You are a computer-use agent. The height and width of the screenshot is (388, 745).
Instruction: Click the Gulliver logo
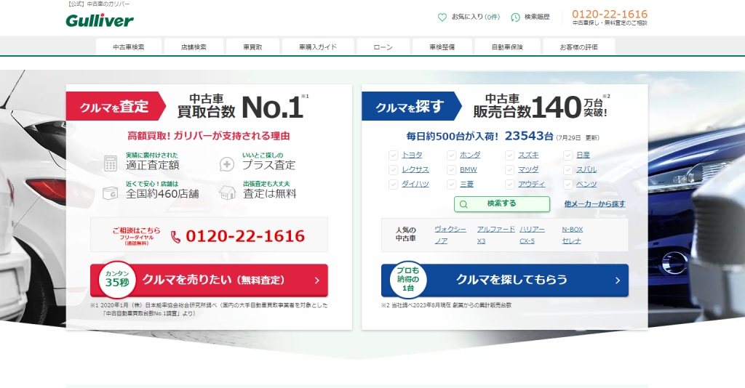(100, 21)
